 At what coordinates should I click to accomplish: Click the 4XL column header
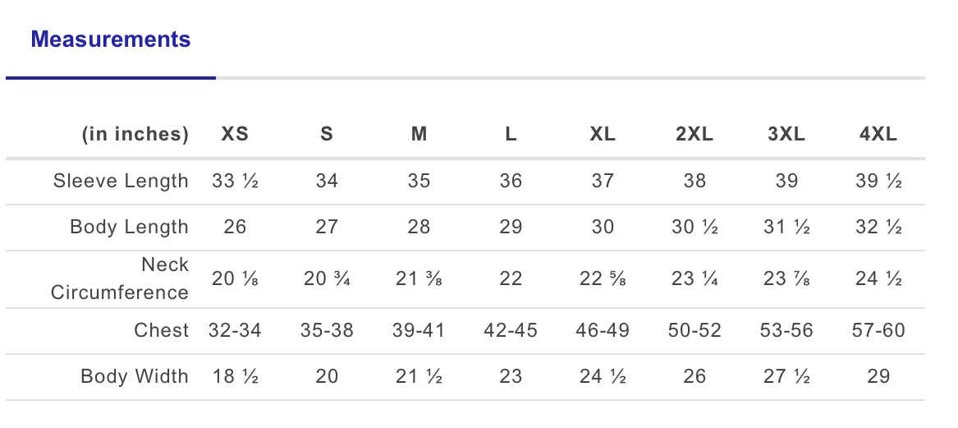[878, 134]
